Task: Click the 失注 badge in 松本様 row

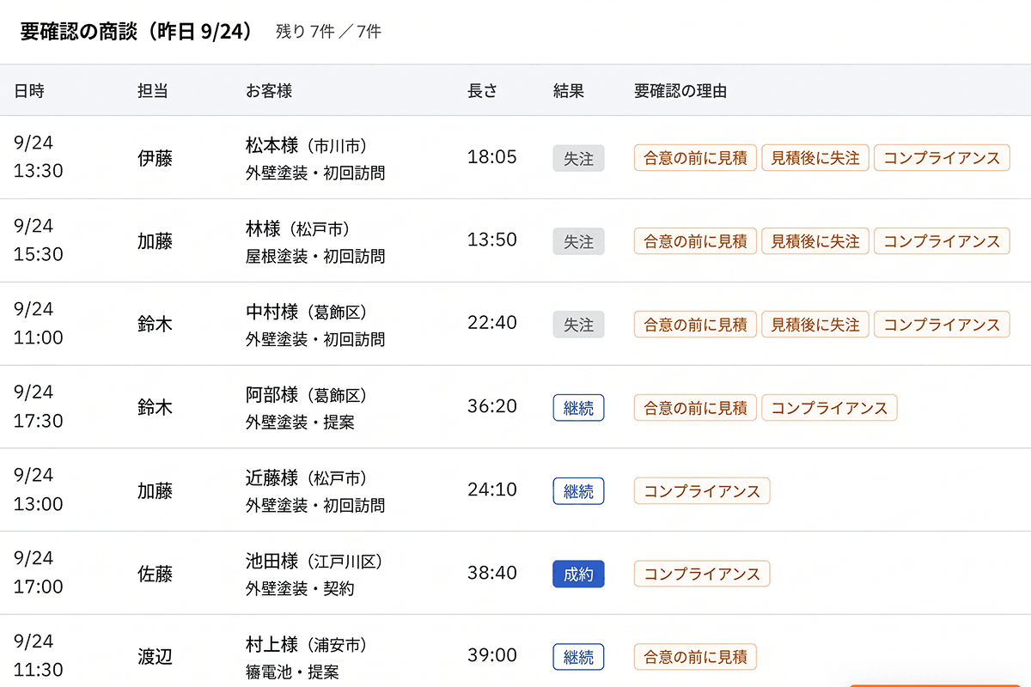Action: click(x=578, y=158)
